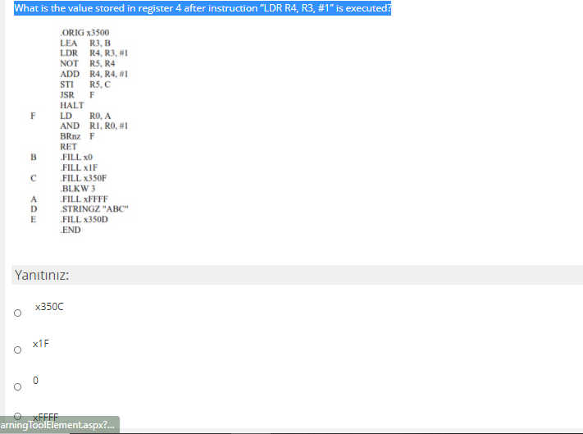Click the 'STI R5, C' instruction line

point(85,85)
